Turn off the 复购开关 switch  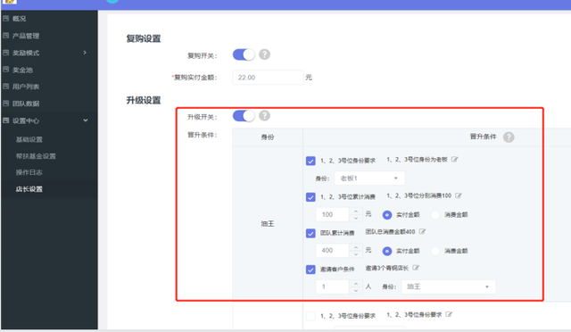point(244,54)
